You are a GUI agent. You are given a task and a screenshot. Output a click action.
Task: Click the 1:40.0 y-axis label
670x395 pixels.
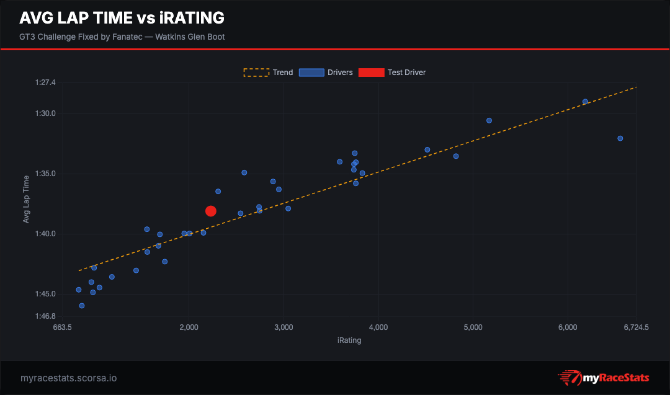tap(45, 234)
